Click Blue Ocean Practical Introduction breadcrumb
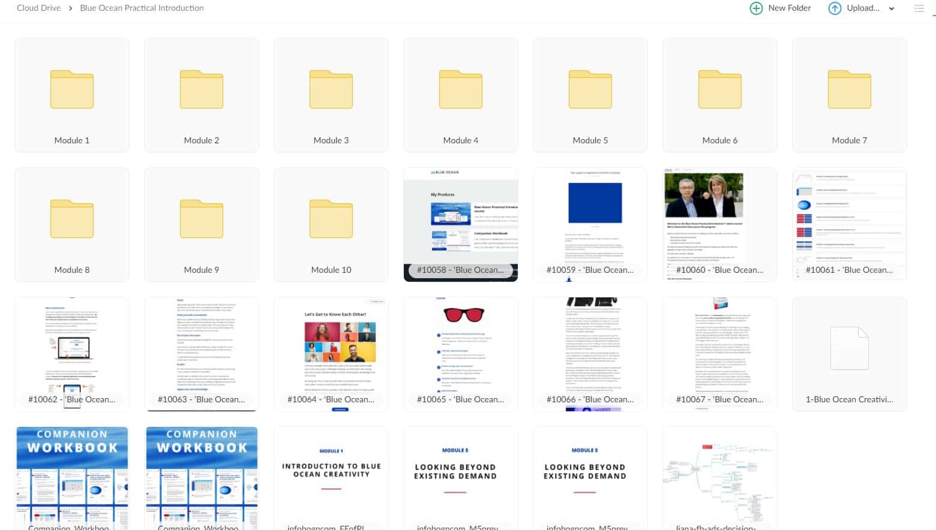936x530 pixels. [x=142, y=8]
